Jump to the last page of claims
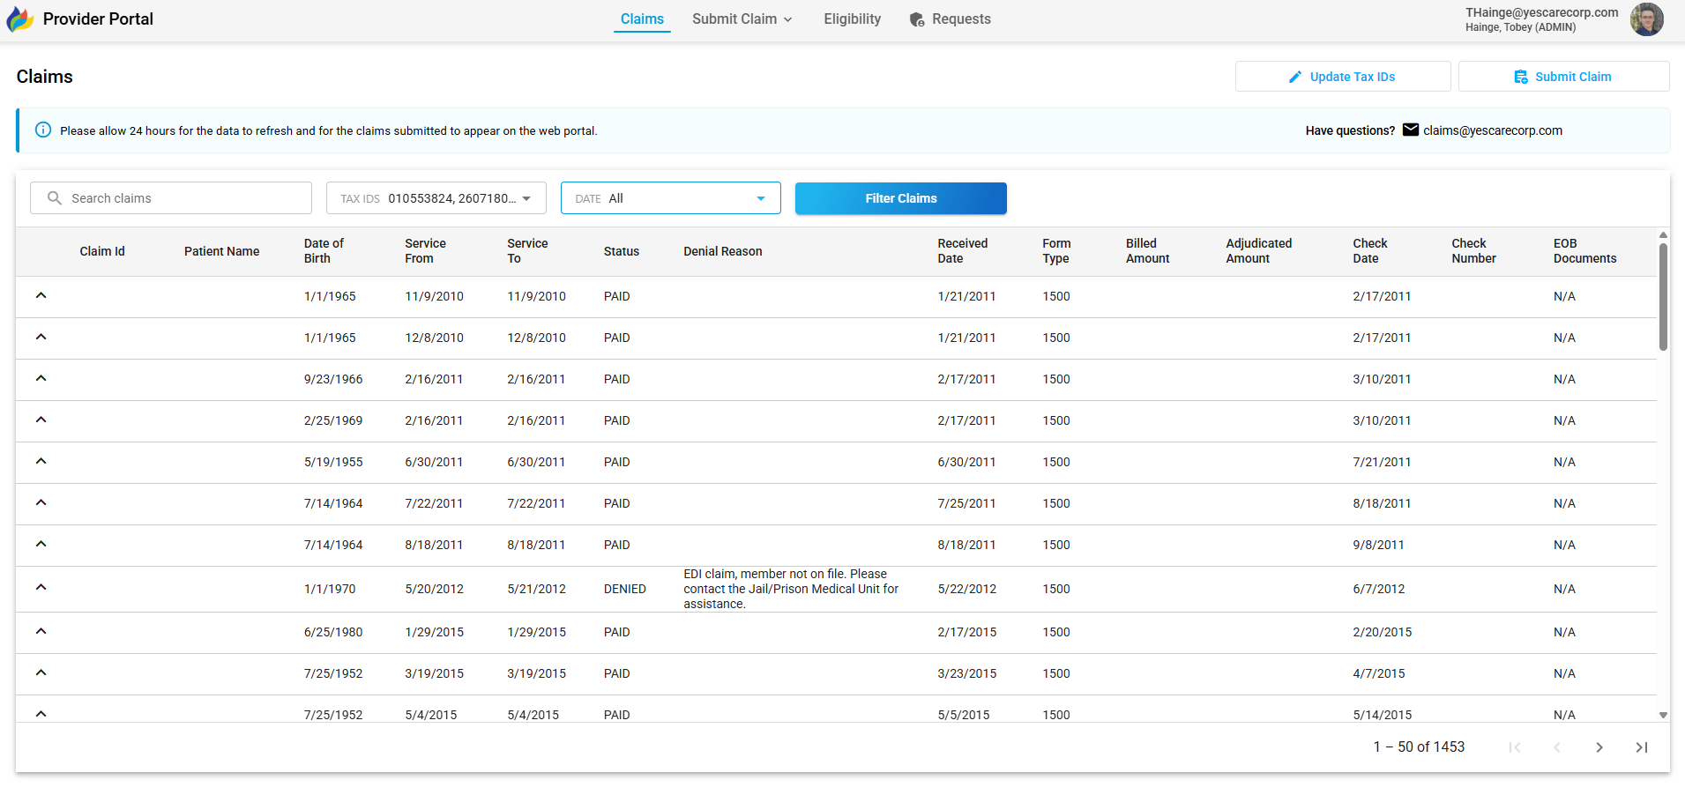Screen dimensions: 1685x795 (x=1641, y=747)
